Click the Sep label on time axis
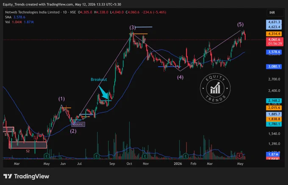This screenshot has height=185, width=288. (112, 164)
